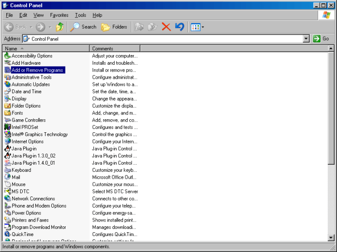Click the Search toolbar button
337x252 pixels.
coord(83,27)
